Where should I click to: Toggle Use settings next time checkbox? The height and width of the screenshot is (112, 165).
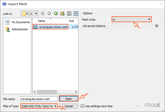tap(82, 106)
